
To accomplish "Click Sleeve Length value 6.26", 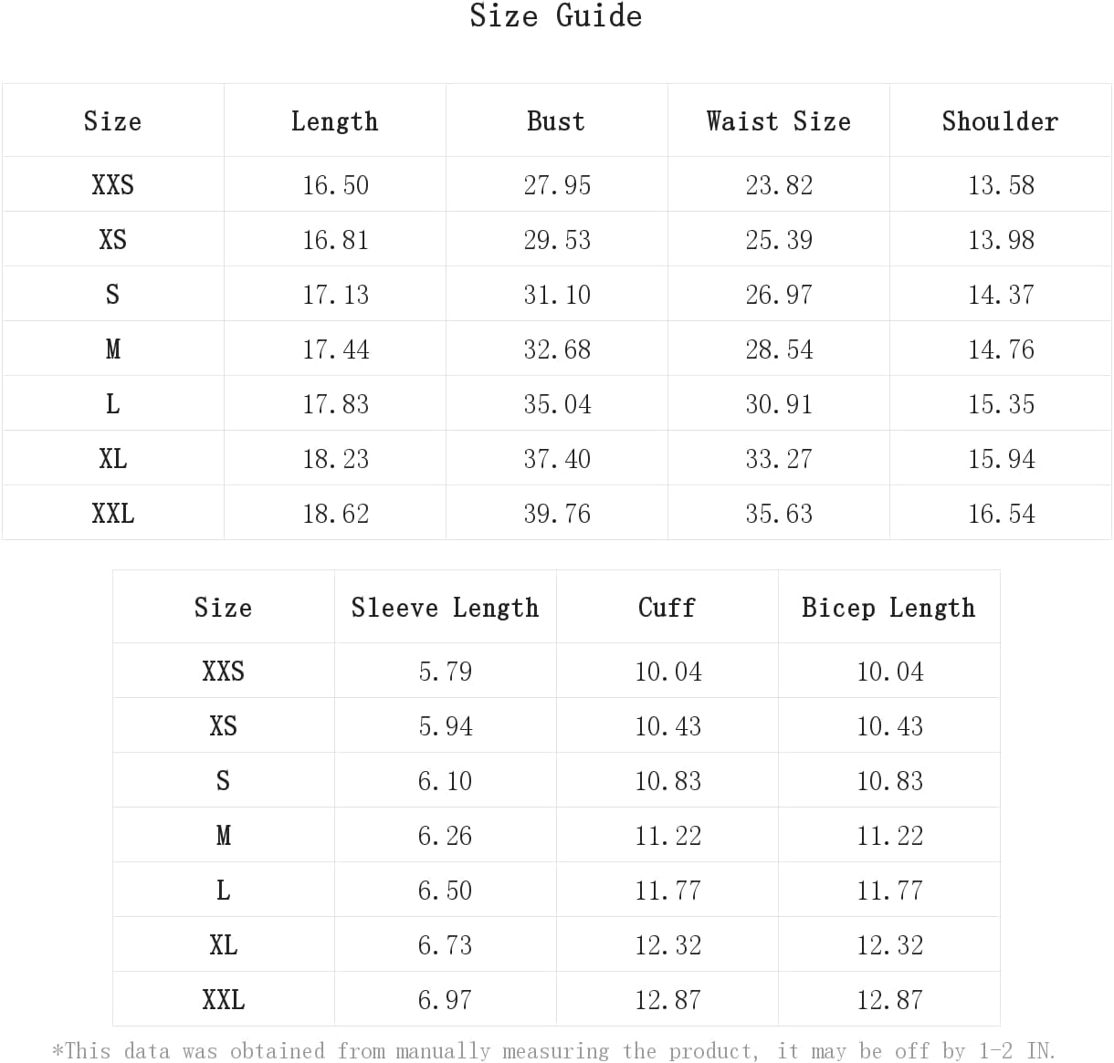I will 446,836.
